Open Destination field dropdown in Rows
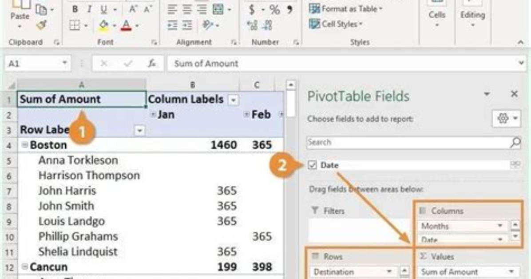This screenshot has height=279, width=531. point(389,271)
